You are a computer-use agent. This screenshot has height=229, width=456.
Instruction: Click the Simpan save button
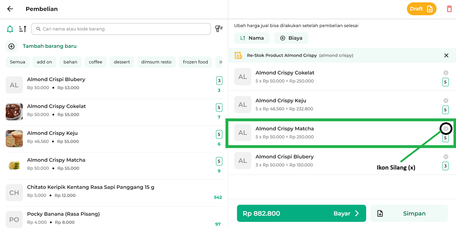point(409,213)
